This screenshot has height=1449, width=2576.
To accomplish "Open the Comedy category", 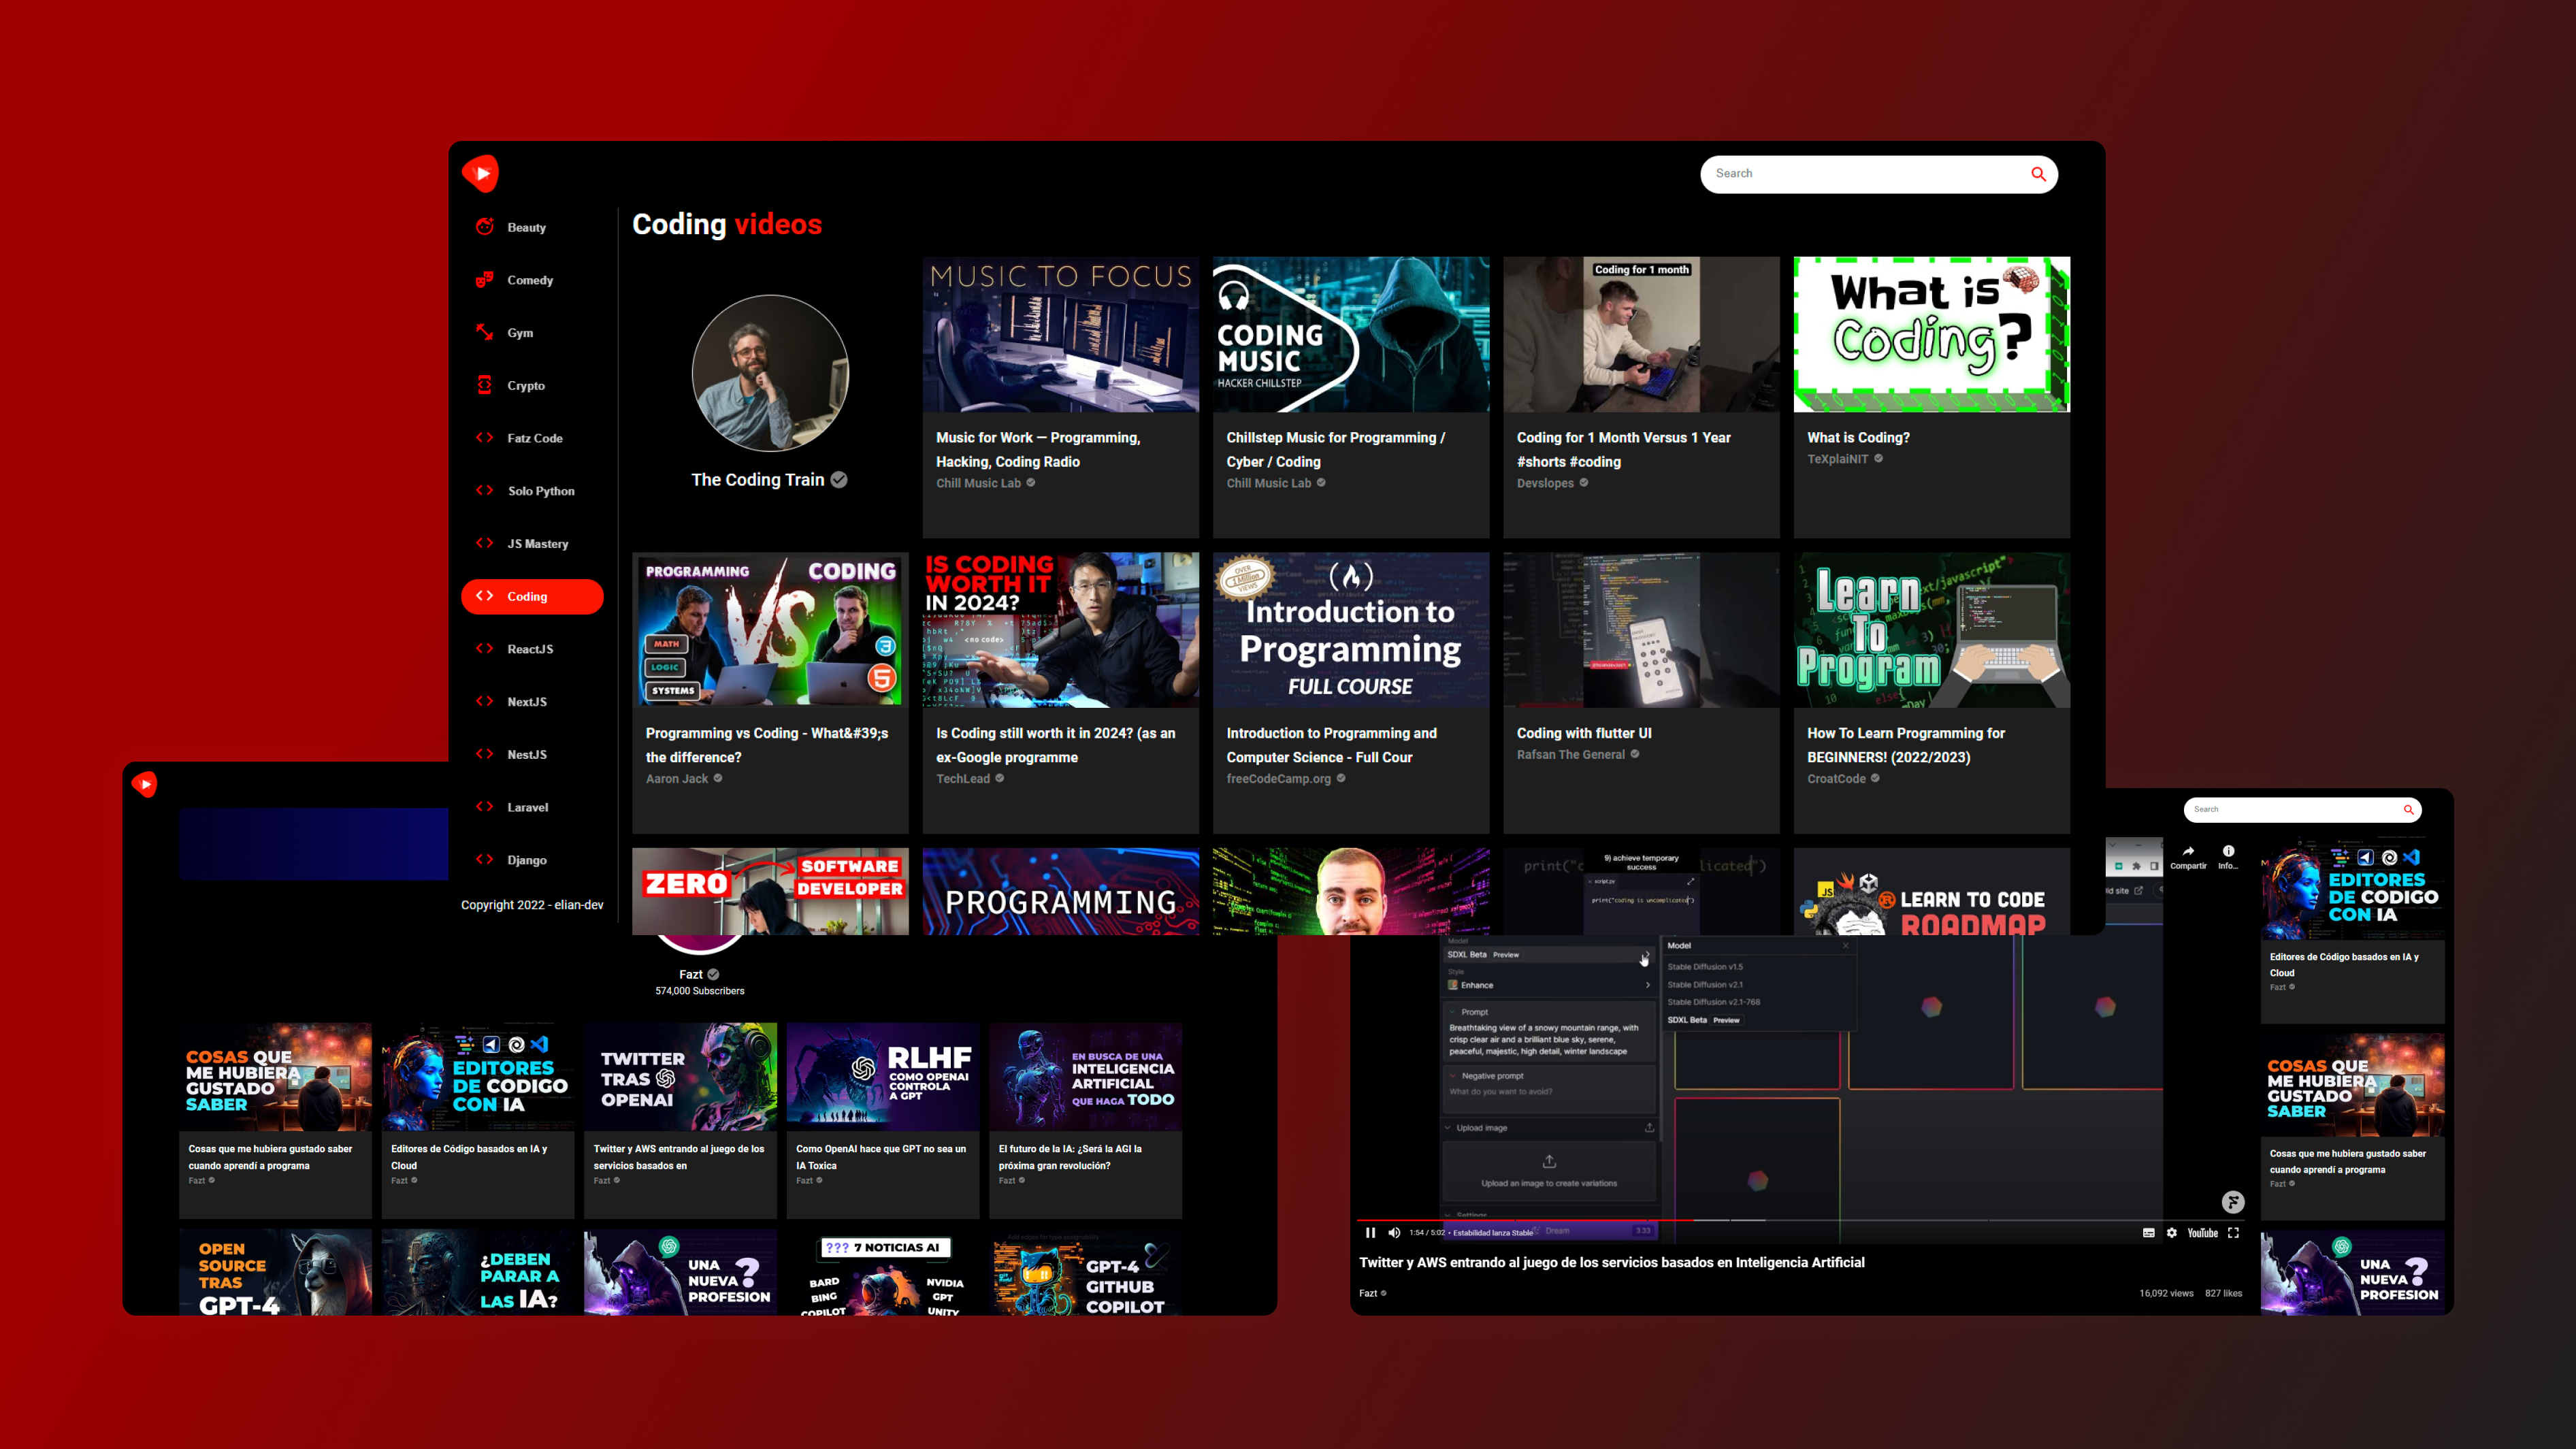I will 530,281.
